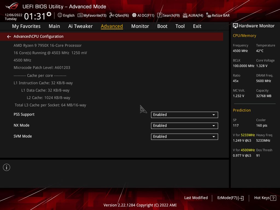Click the MyFavorite list icon
Viewport: 280px width, 210px height.
coord(80,15)
